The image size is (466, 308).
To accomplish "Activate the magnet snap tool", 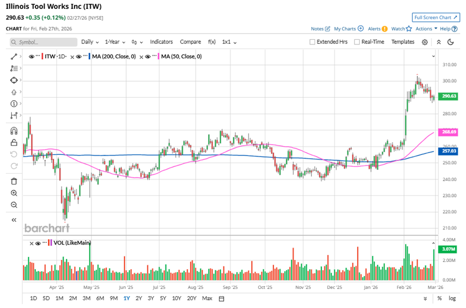I will click(x=14, y=131).
